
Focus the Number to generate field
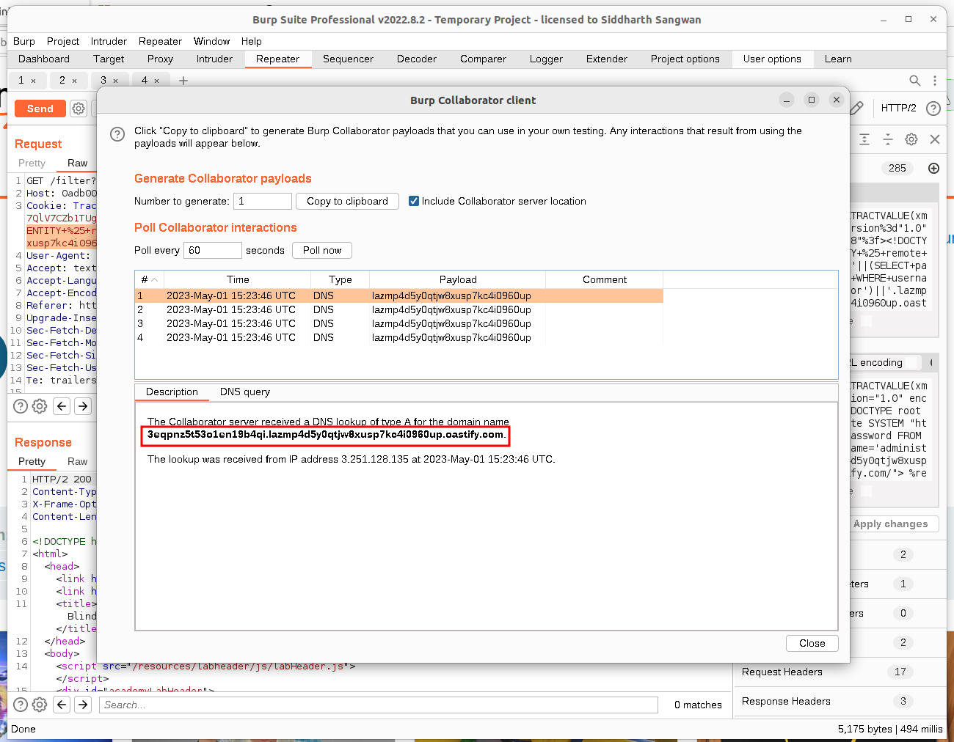[263, 201]
